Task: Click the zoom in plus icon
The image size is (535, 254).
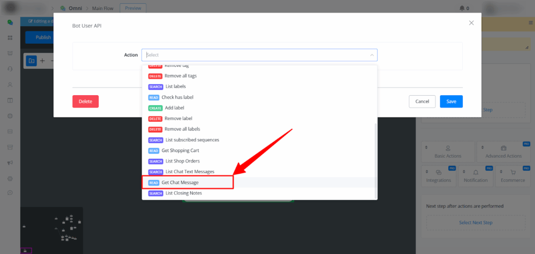Action: coord(43,61)
